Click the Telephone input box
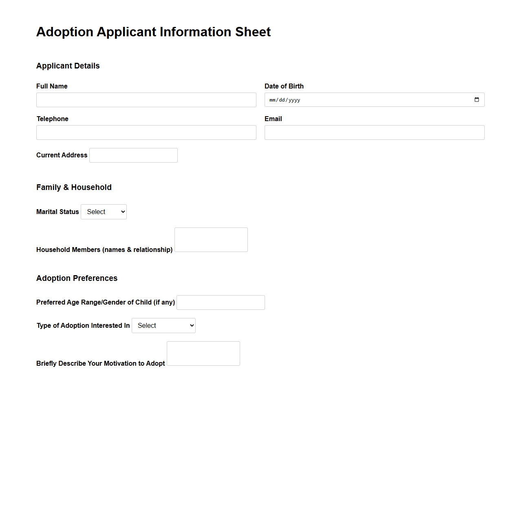 146,132
